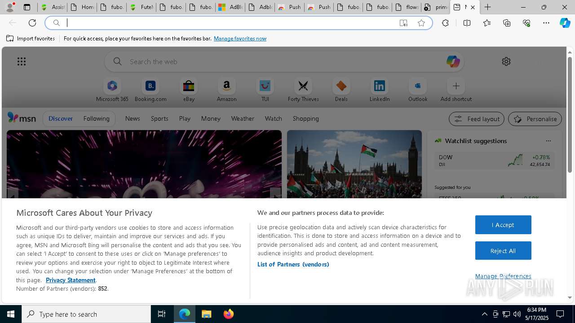This screenshot has width=575, height=323.
Task: Open the Money section
Action: click(211, 118)
